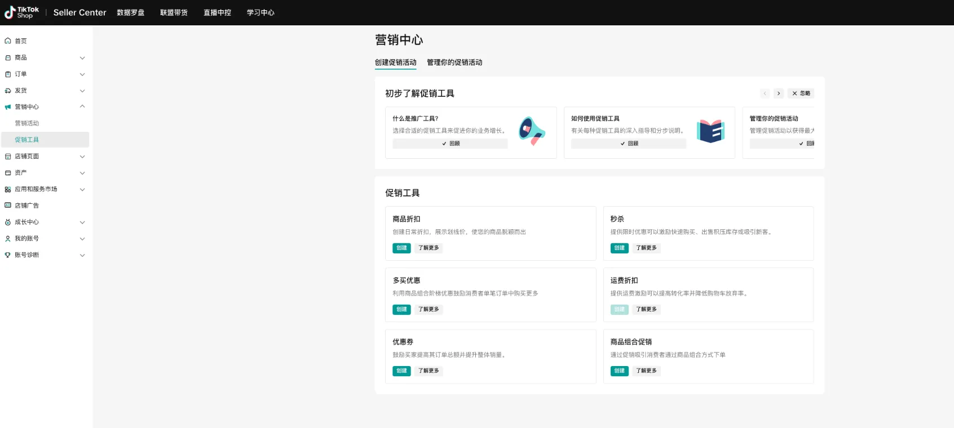
Task: Expand the 发货 menu chevron
Action: [x=82, y=91]
